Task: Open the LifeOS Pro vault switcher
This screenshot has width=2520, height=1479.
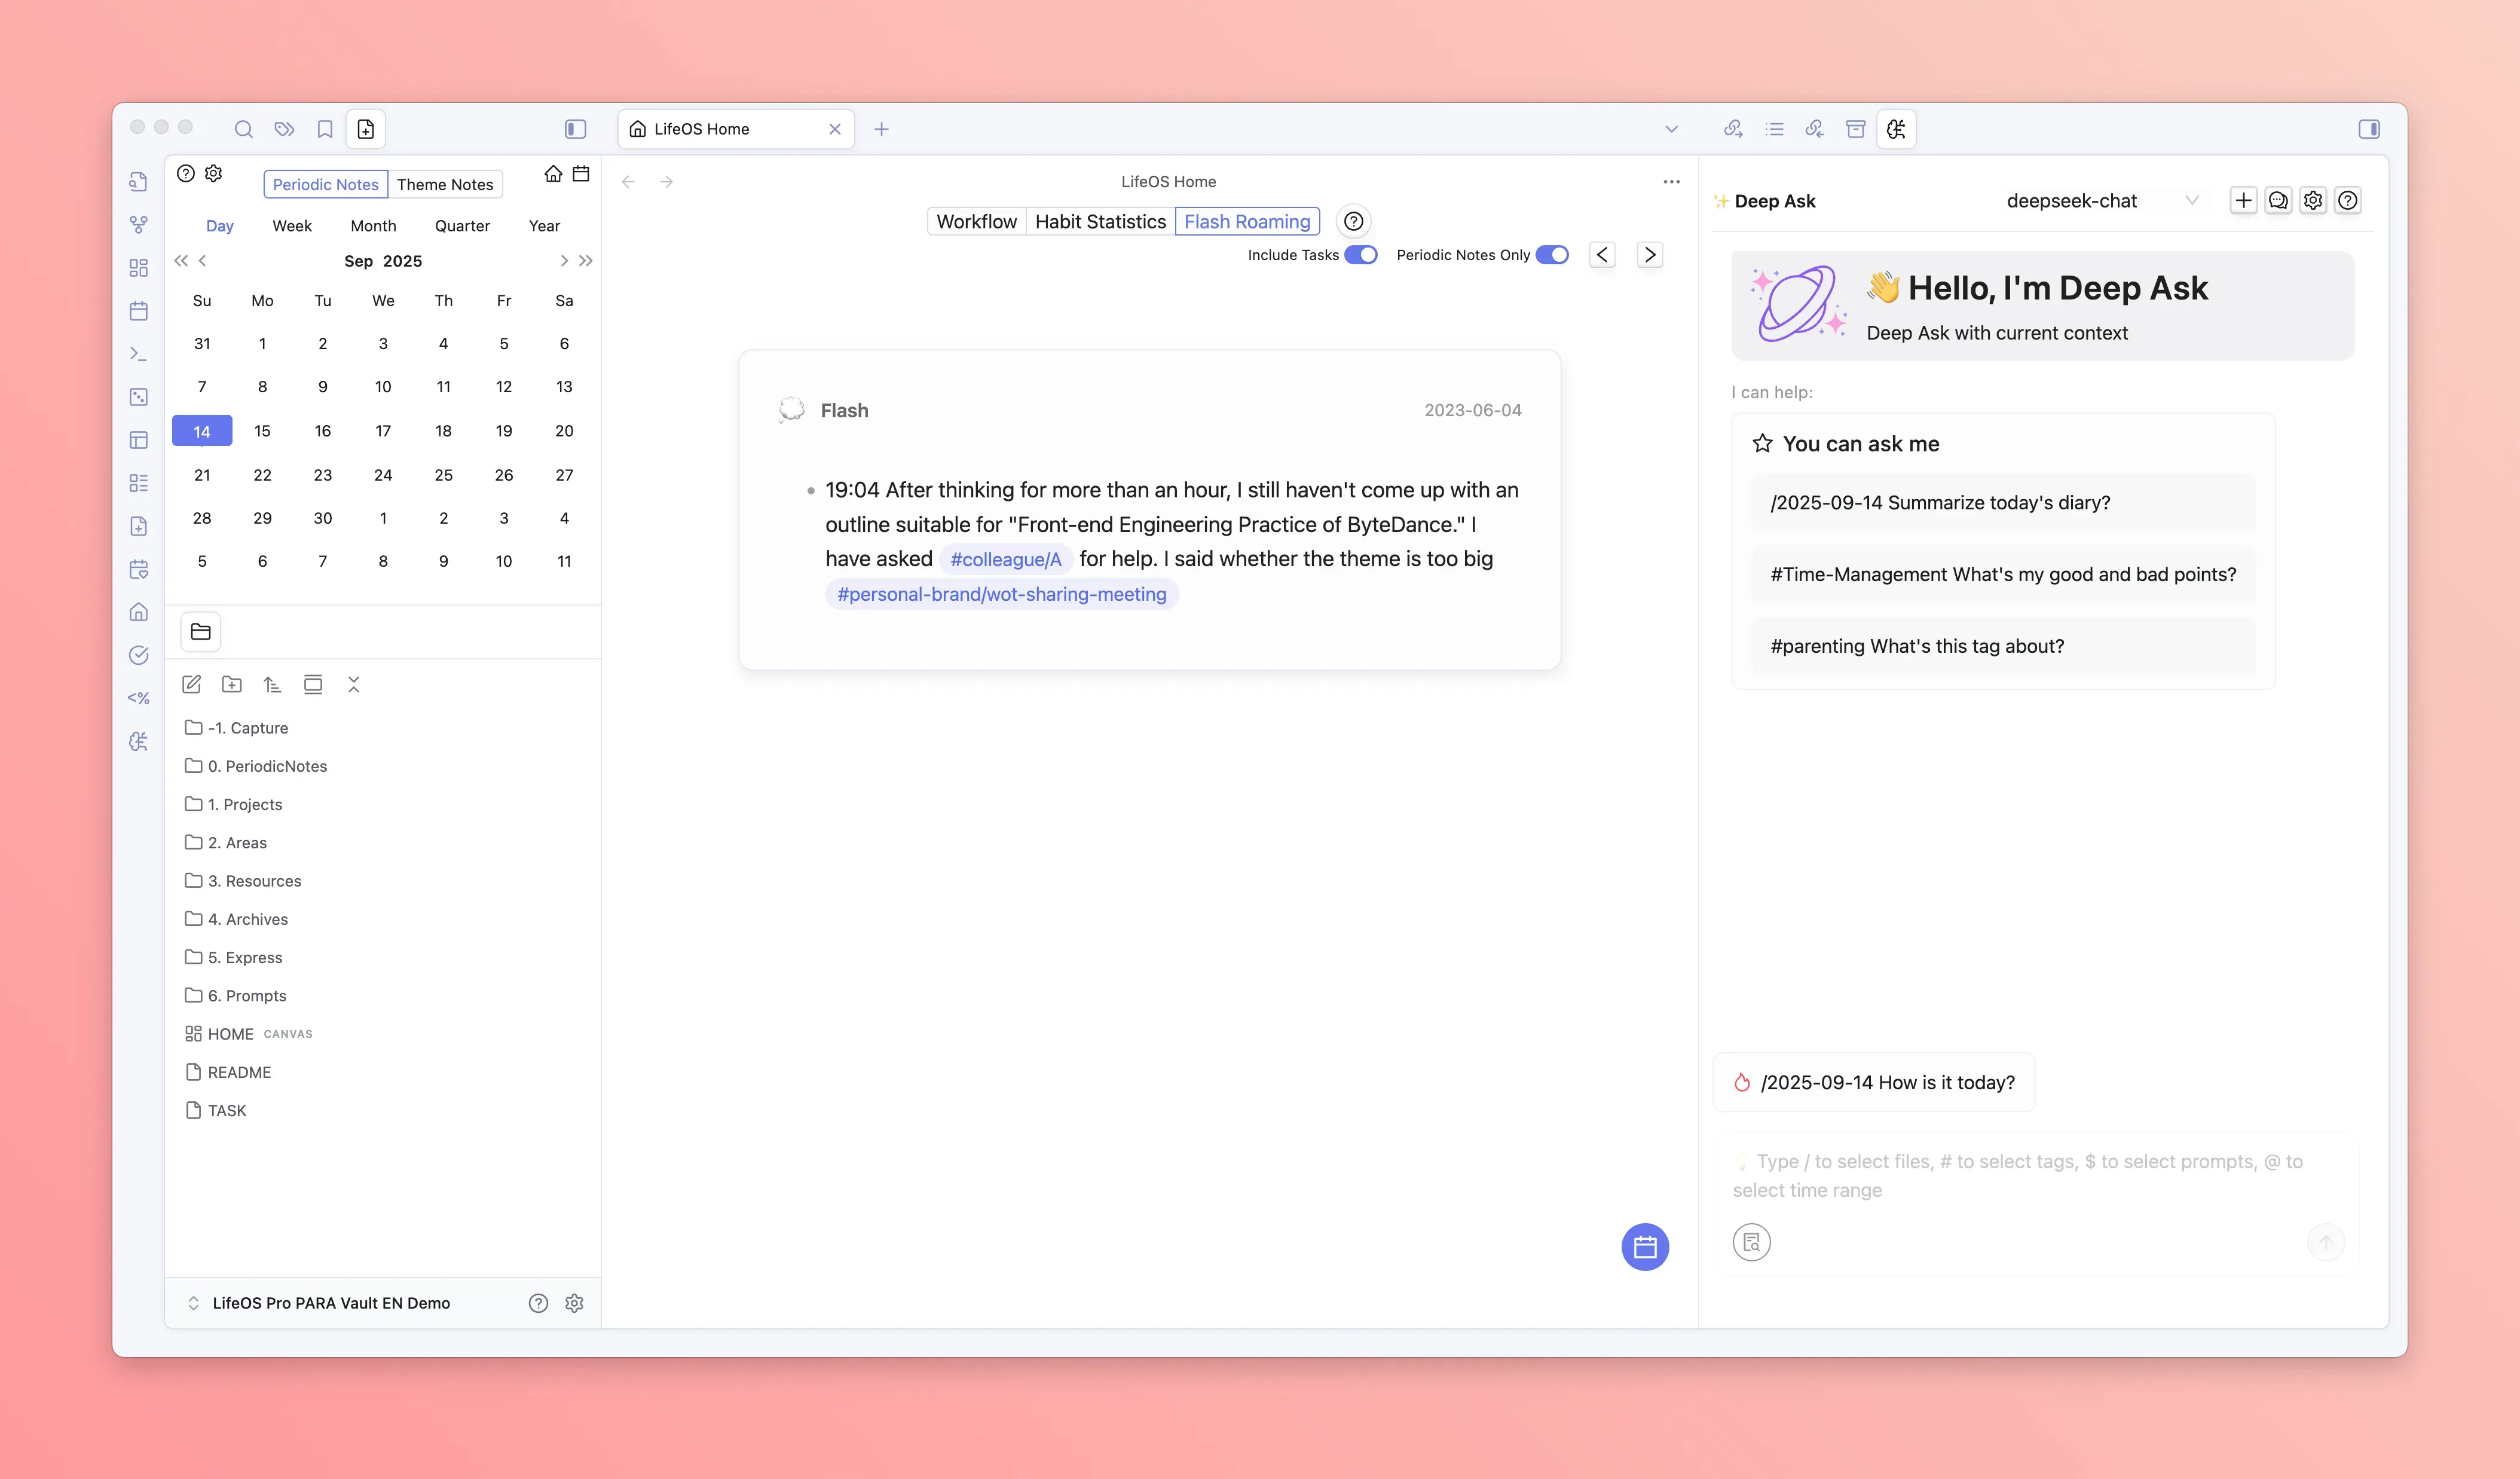Action: [x=320, y=1303]
